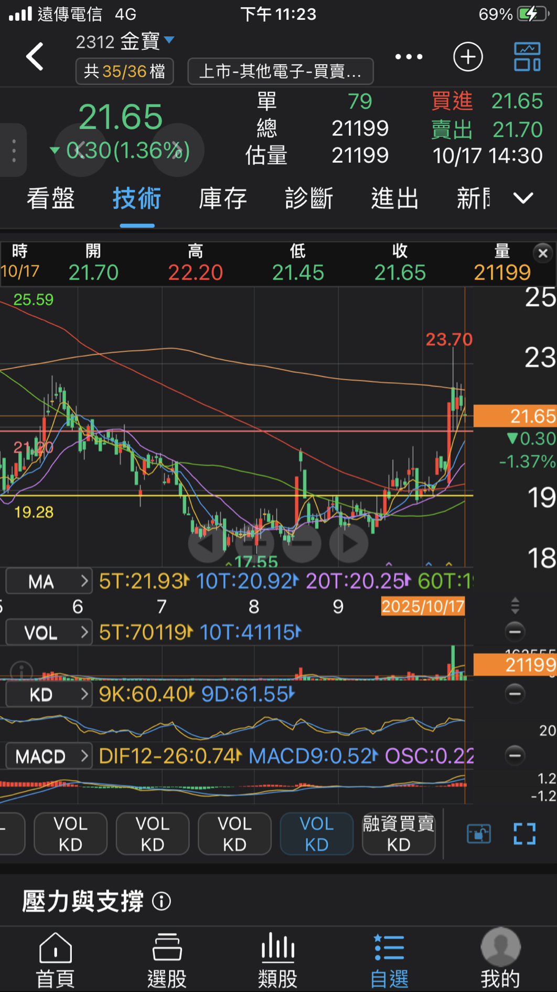This screenshot has width=557, height=992.
Task: Tap the 壓力與支撐 heading
Action: pos(83,901)
